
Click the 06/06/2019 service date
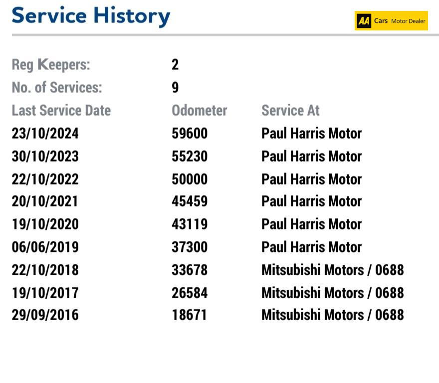[x=45, y=247]
